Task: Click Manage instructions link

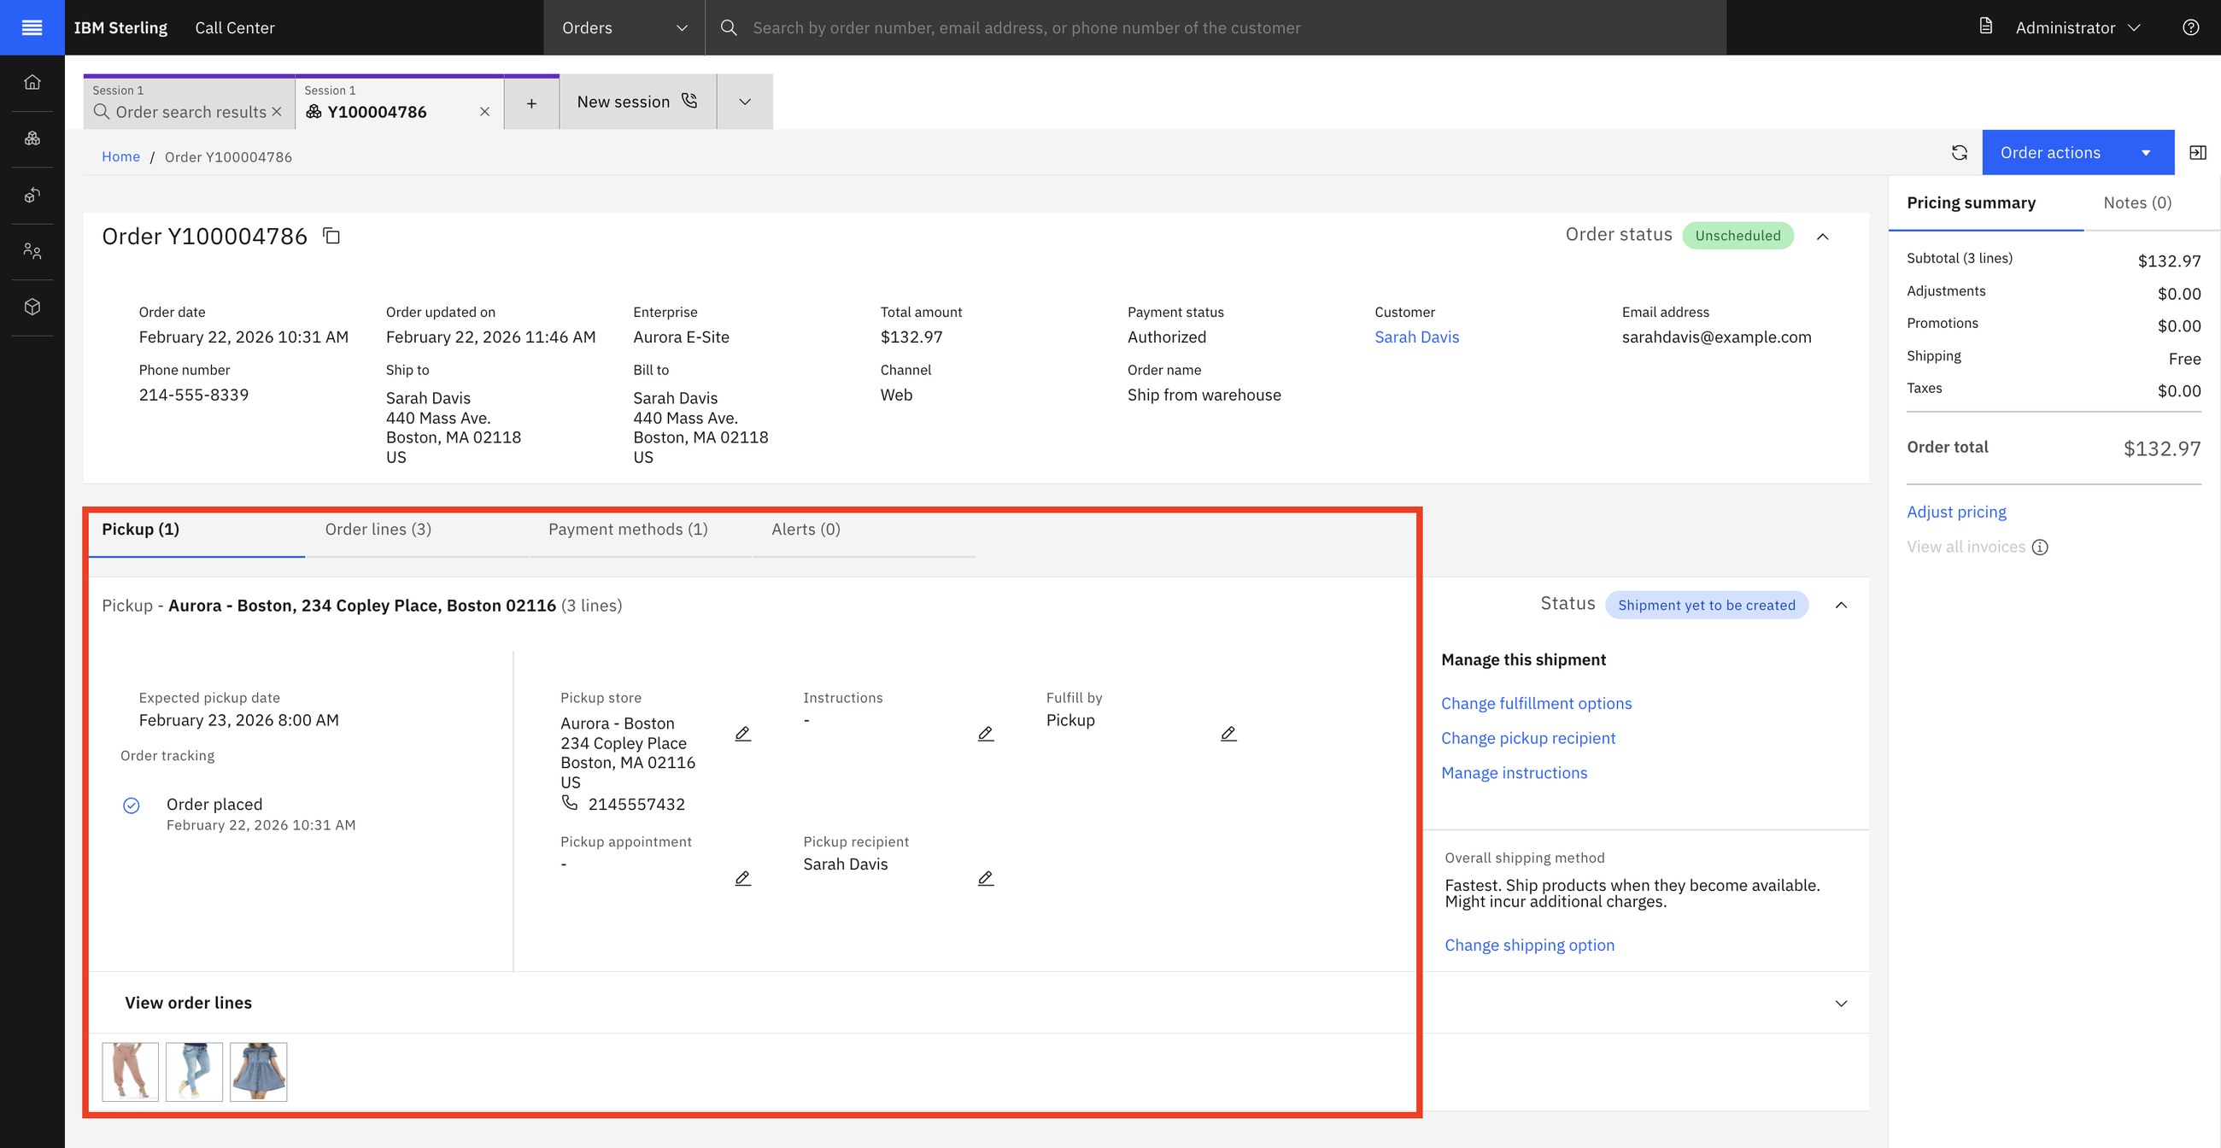Action: 1514,773
